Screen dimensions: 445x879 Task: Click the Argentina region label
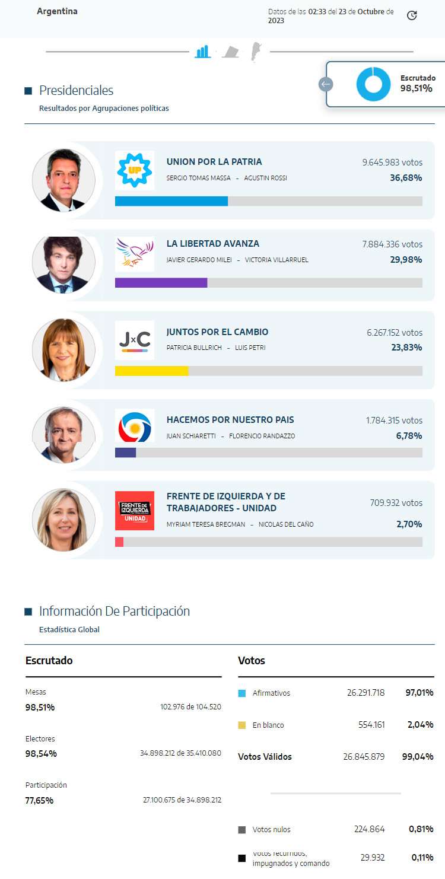point(57,11)
